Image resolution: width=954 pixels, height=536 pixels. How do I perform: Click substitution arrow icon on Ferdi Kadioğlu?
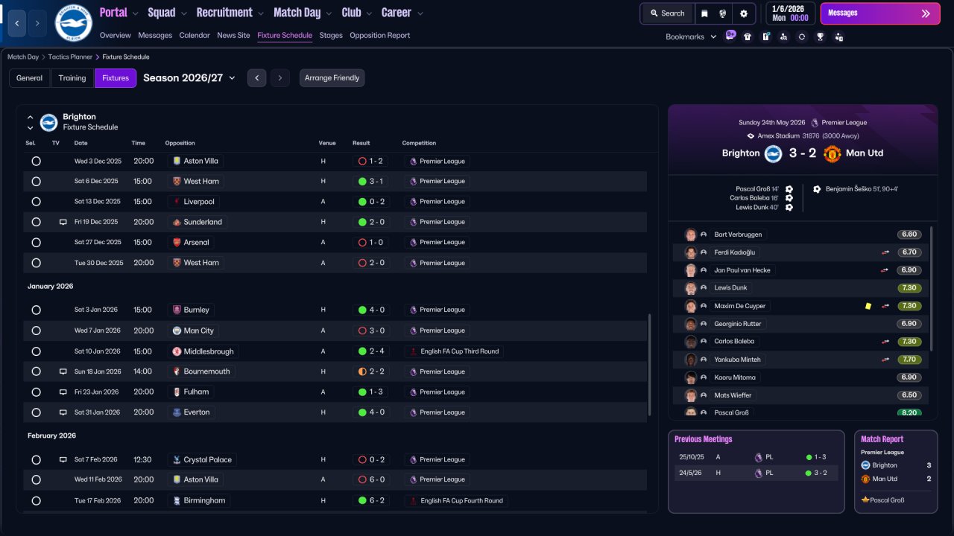tap(885, 252)
